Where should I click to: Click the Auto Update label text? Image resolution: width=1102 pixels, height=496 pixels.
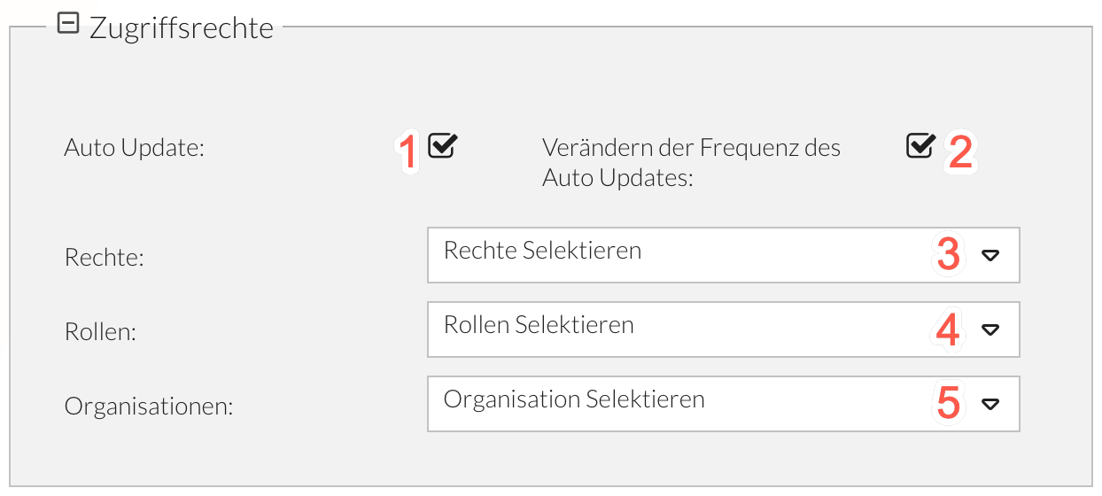pos(135,148)
